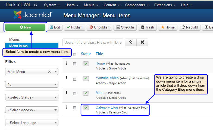Open the Select Language dropdown

tap(32, 123)
